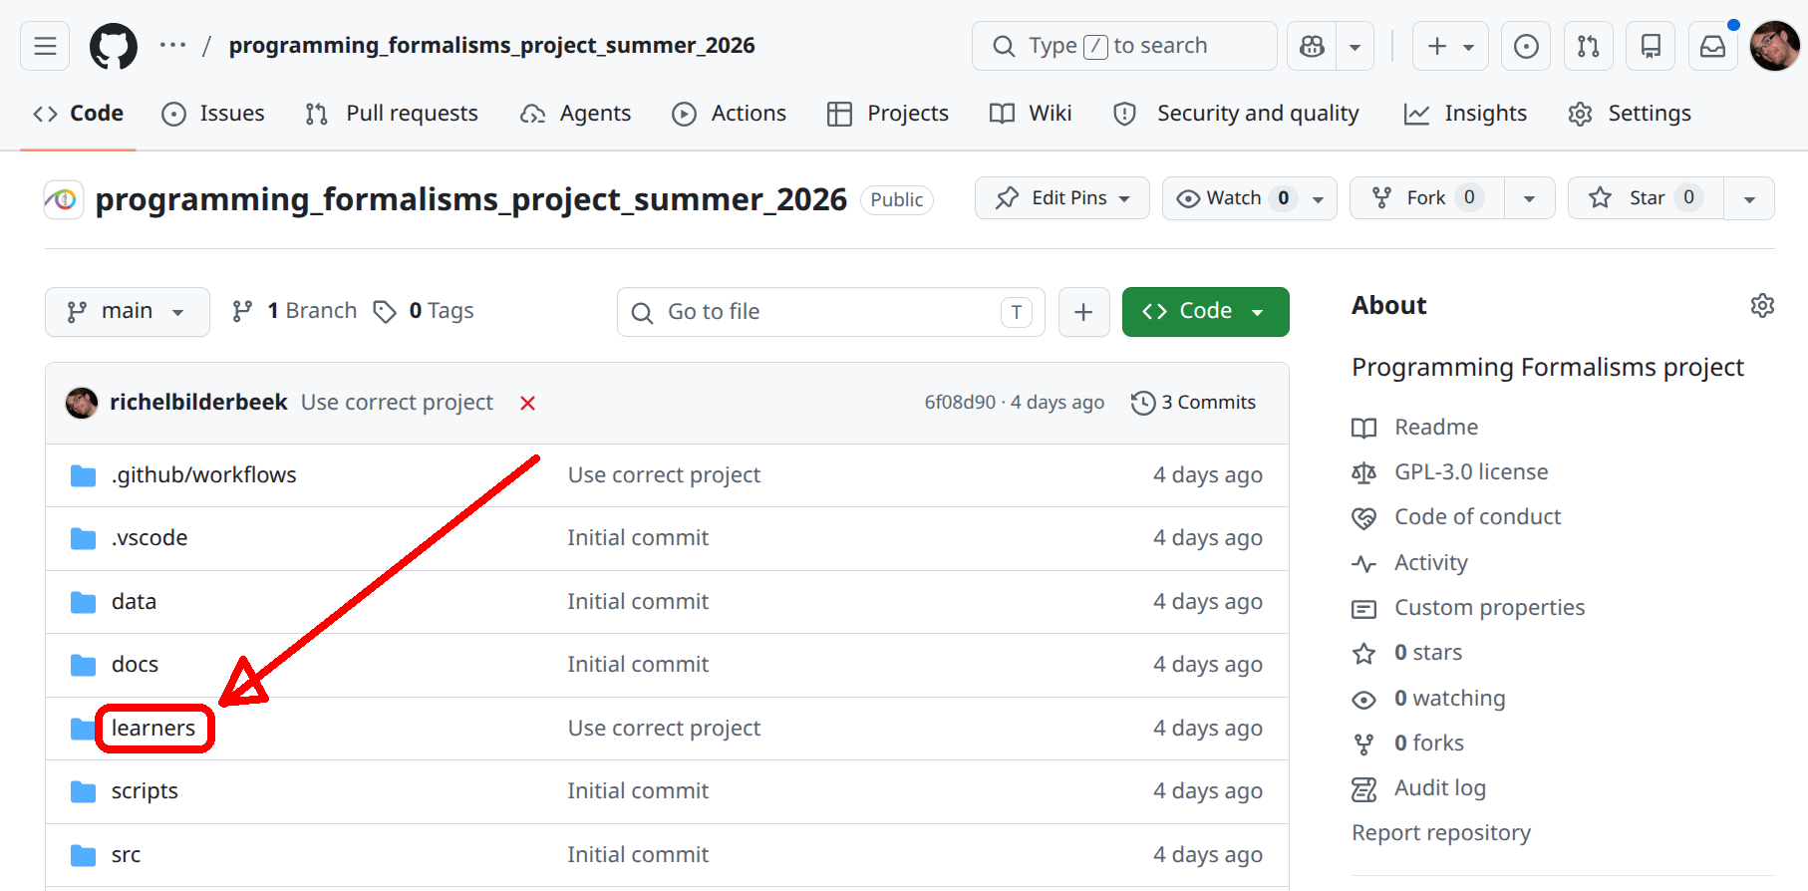Open the issues icon in top bar
The width and height of the screenshot is (1808, 891).
[1525, 46]
